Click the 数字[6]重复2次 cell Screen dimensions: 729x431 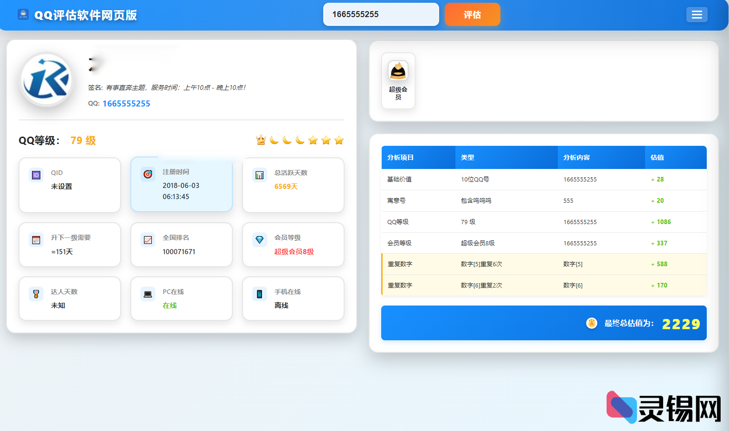click(481, 285)
